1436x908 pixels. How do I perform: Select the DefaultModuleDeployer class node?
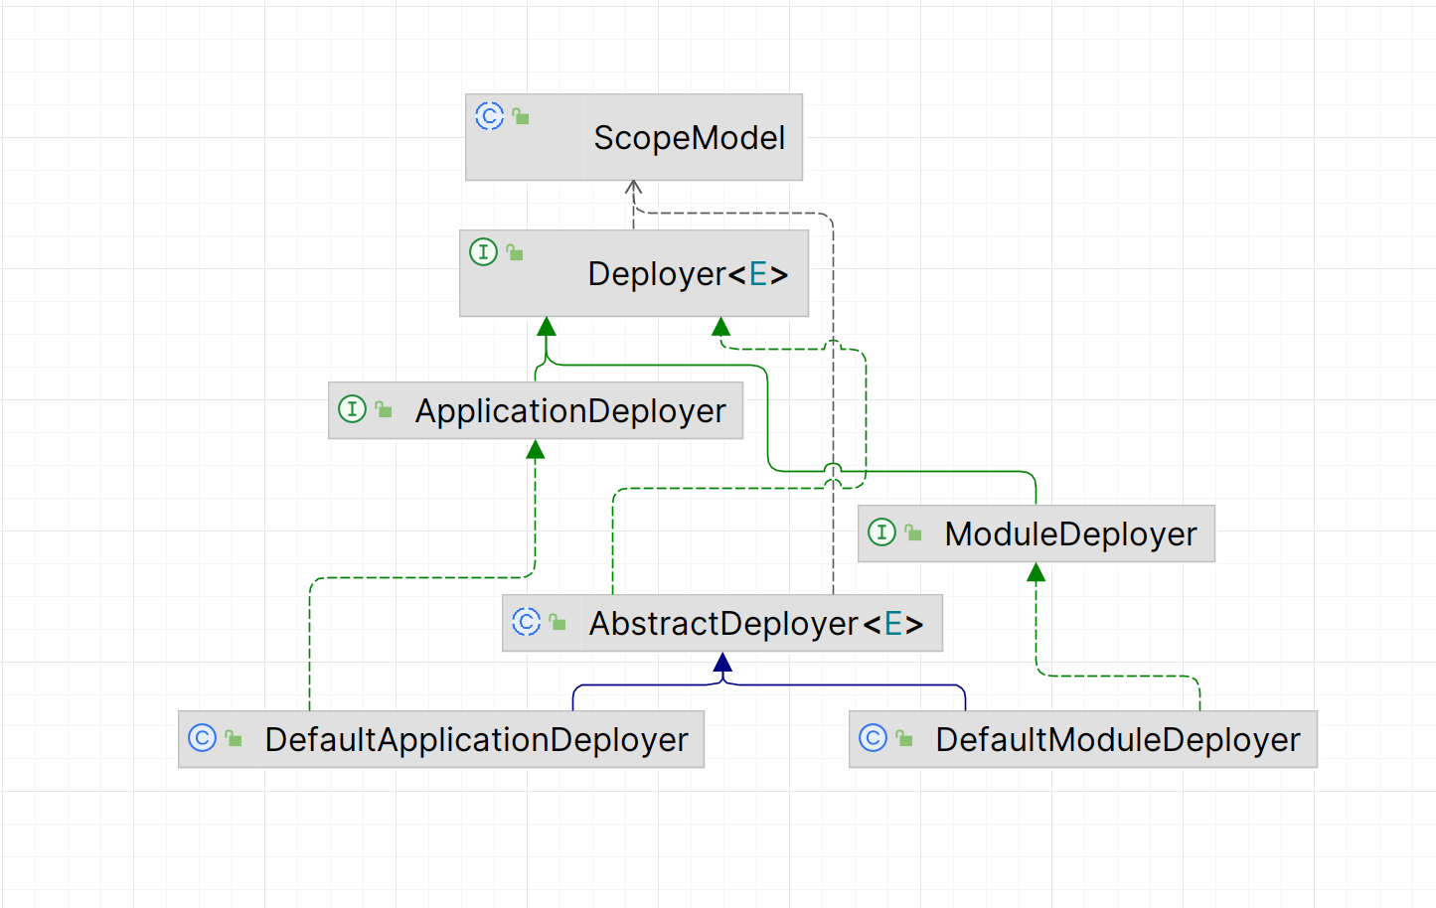click(1083, 739)
